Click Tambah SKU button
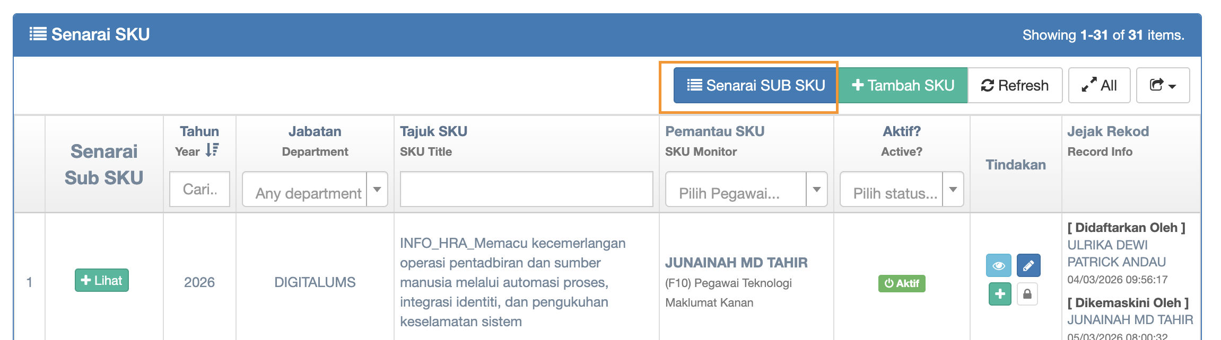 click(x=903, y=85)
